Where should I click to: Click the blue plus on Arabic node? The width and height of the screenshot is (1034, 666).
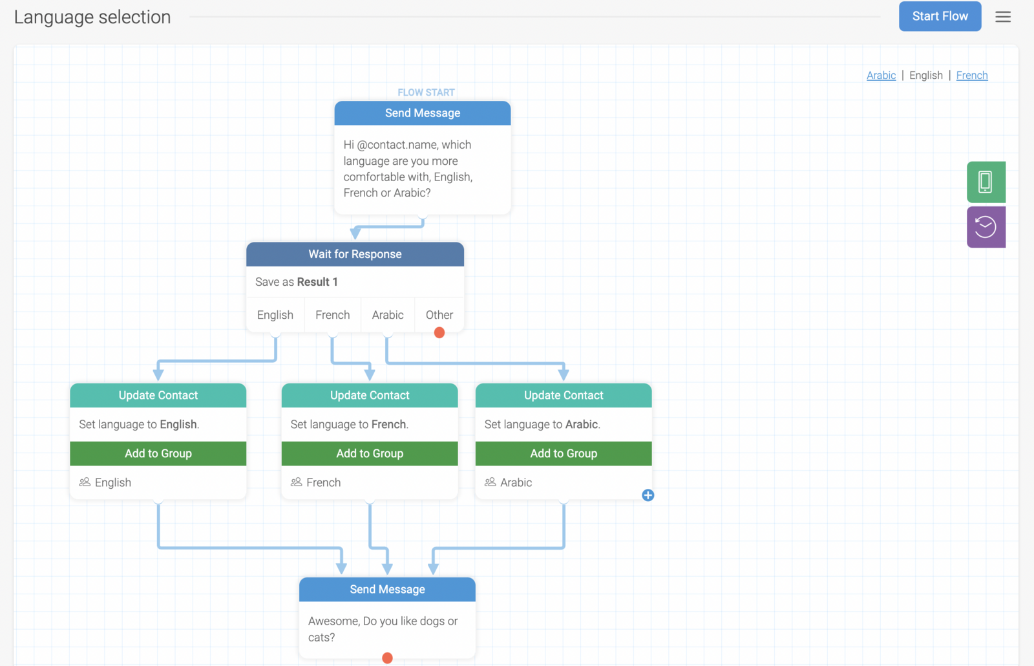[x=648, y=495]
